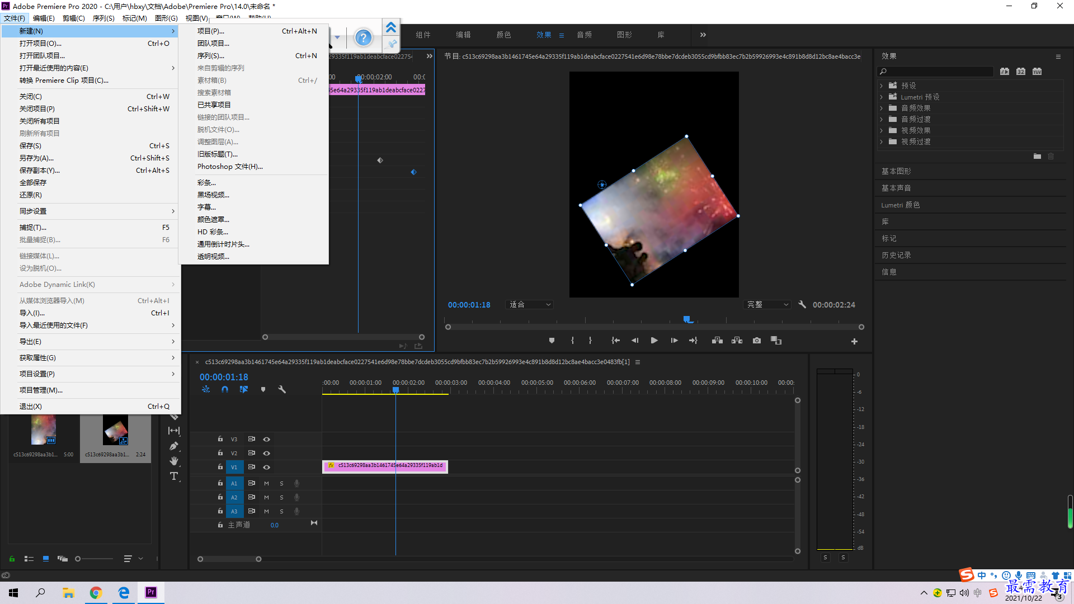1074x604 pixels.
Task: Open 基本声音 panel
Action: [x=896, y=188]
